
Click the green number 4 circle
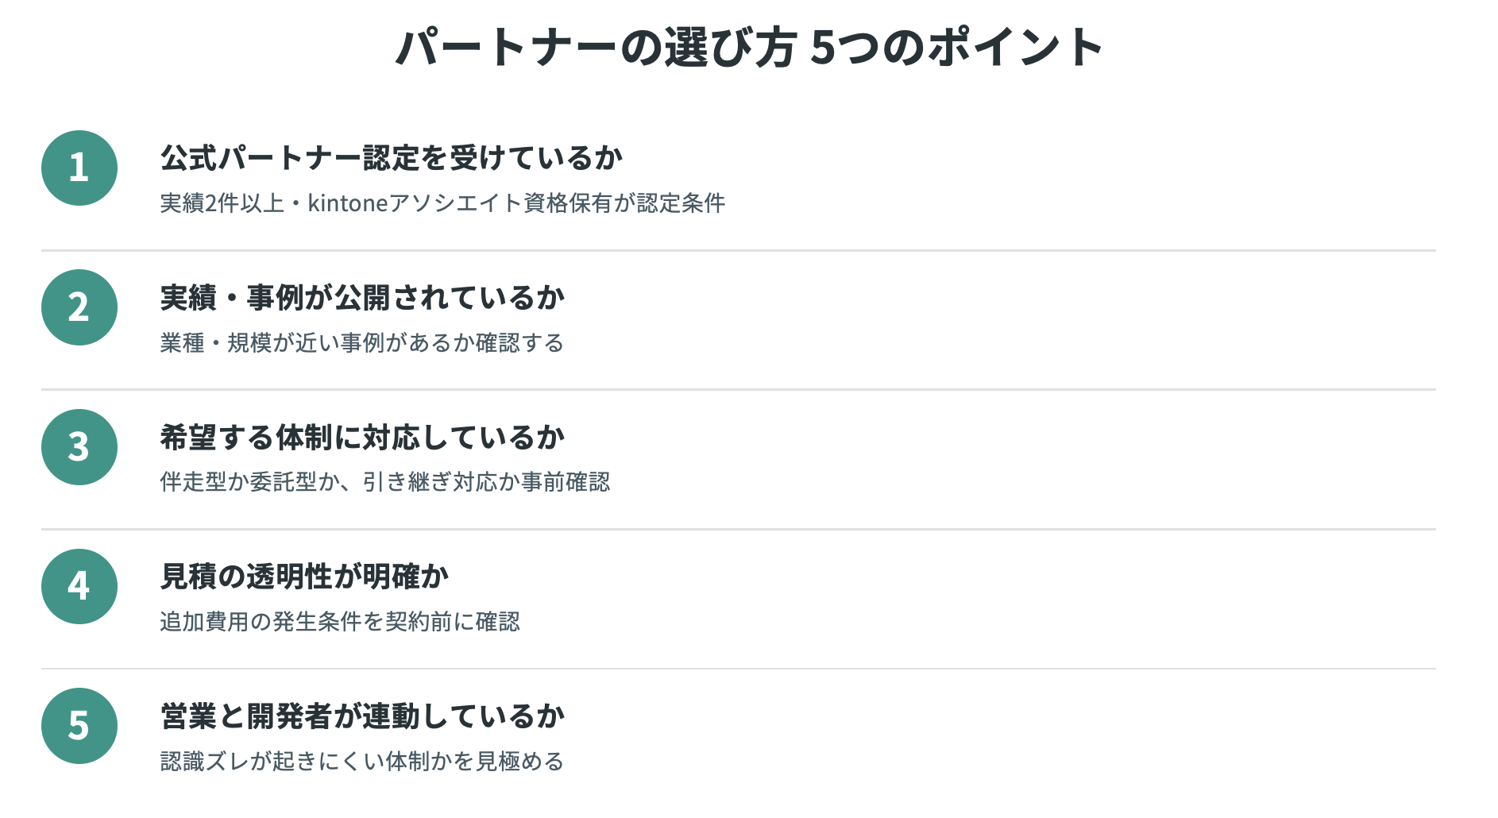tap(79, 586)
